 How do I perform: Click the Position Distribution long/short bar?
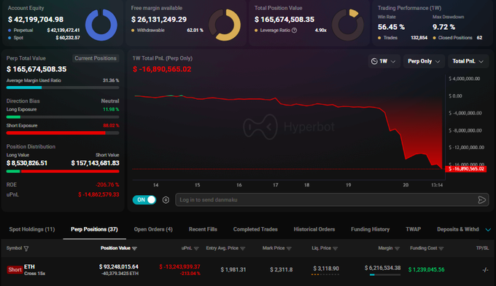click(x=63, y=172)
